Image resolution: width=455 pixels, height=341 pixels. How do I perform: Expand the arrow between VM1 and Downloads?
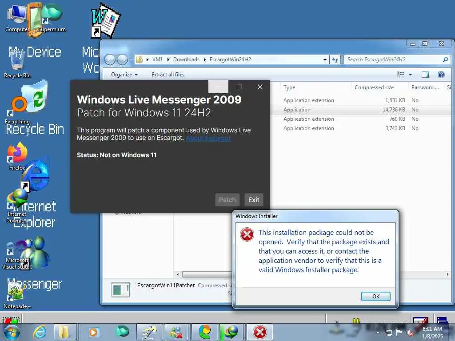tap(168, 59)
